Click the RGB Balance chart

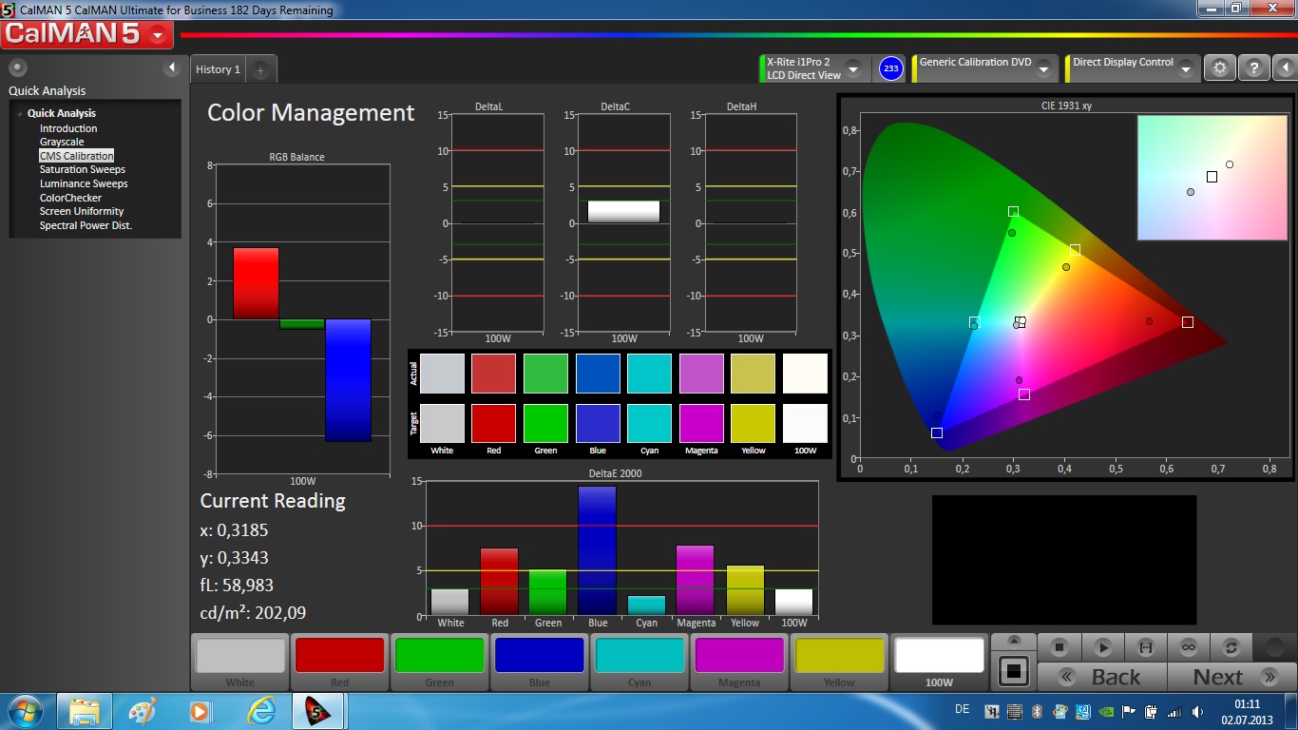pos(302,318)
